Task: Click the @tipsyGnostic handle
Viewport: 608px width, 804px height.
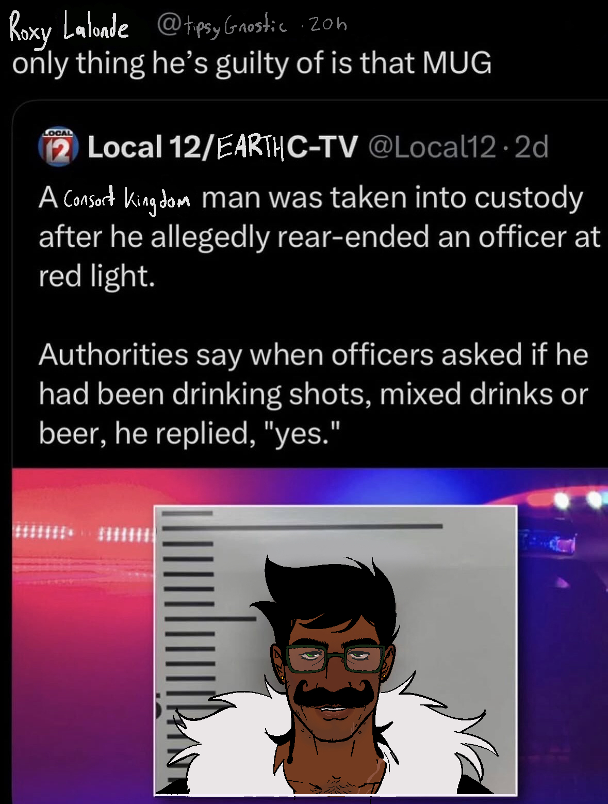Action: (222, 27)
